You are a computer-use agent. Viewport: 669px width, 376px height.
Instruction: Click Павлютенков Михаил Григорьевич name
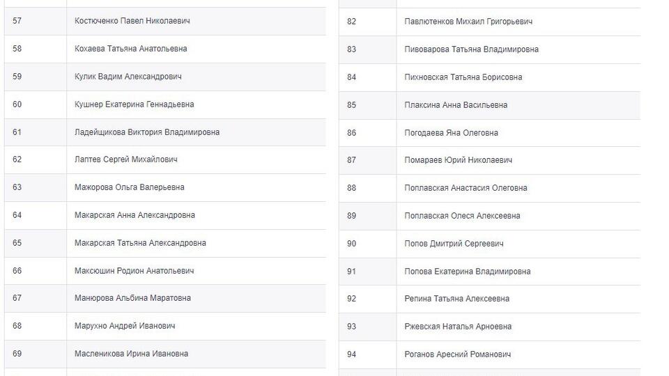468,22
